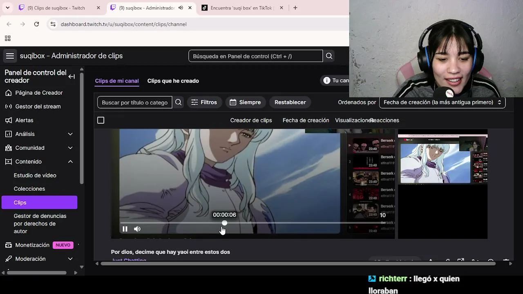Click the Comunidad people icon

coord(8,148)
